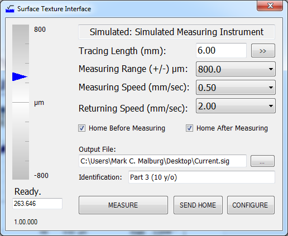The height and width of the screenshot is (236, 288).
Task: Toggle Home After Measuring checkbox
Action: tap(189, 128)
